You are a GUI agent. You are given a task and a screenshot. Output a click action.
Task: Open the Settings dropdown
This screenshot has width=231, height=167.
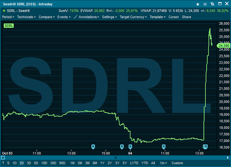click(x=109, y=17)
